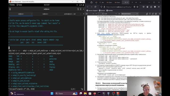Image resolution: width=170 pixels, height=96 pixels.
Task: Toggle the PDF viewer sidebar
Action: coord(87,14)
